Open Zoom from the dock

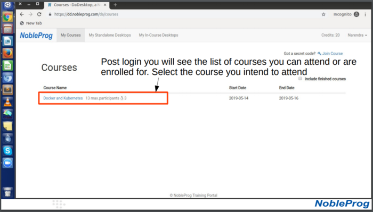[7, 163]
